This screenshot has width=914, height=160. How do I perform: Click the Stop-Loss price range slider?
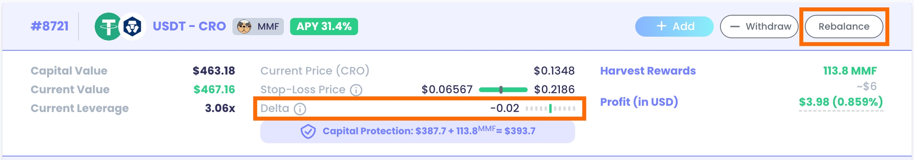[x=503, y=90]
